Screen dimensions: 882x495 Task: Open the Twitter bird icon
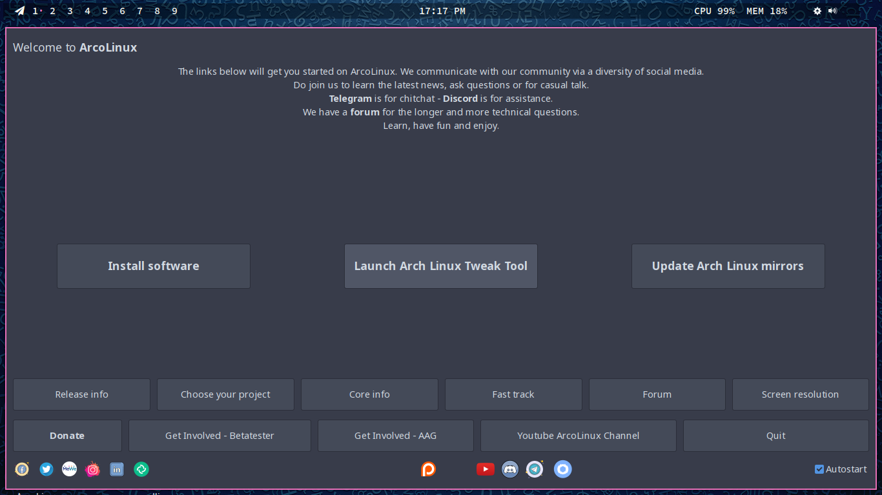[x=46, y=469]
